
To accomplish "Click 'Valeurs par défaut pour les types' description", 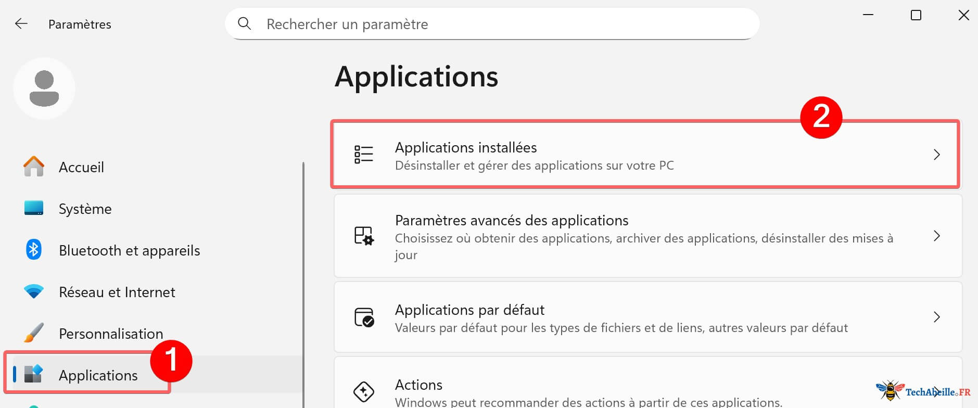I will pyautogui.click(x=621, y=328).
